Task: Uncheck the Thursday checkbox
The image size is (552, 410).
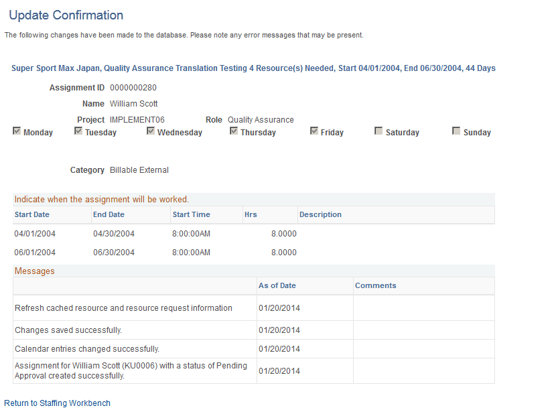Action: pos(234,131)
